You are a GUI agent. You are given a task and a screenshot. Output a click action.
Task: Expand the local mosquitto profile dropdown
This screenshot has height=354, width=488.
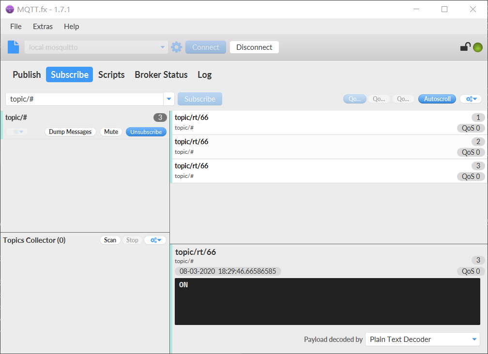pos(163,47)
